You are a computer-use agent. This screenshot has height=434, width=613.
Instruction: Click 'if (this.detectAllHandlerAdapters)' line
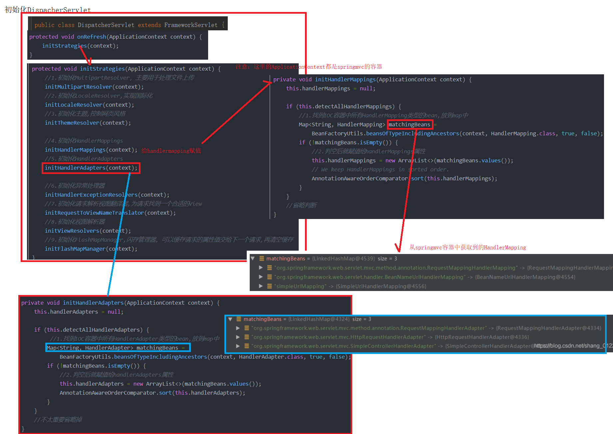pos(92,330)
